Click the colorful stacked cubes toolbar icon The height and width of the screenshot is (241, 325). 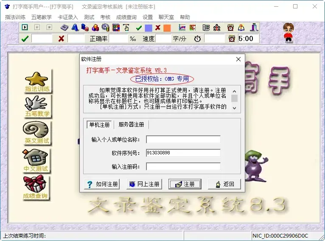(95, 27)
